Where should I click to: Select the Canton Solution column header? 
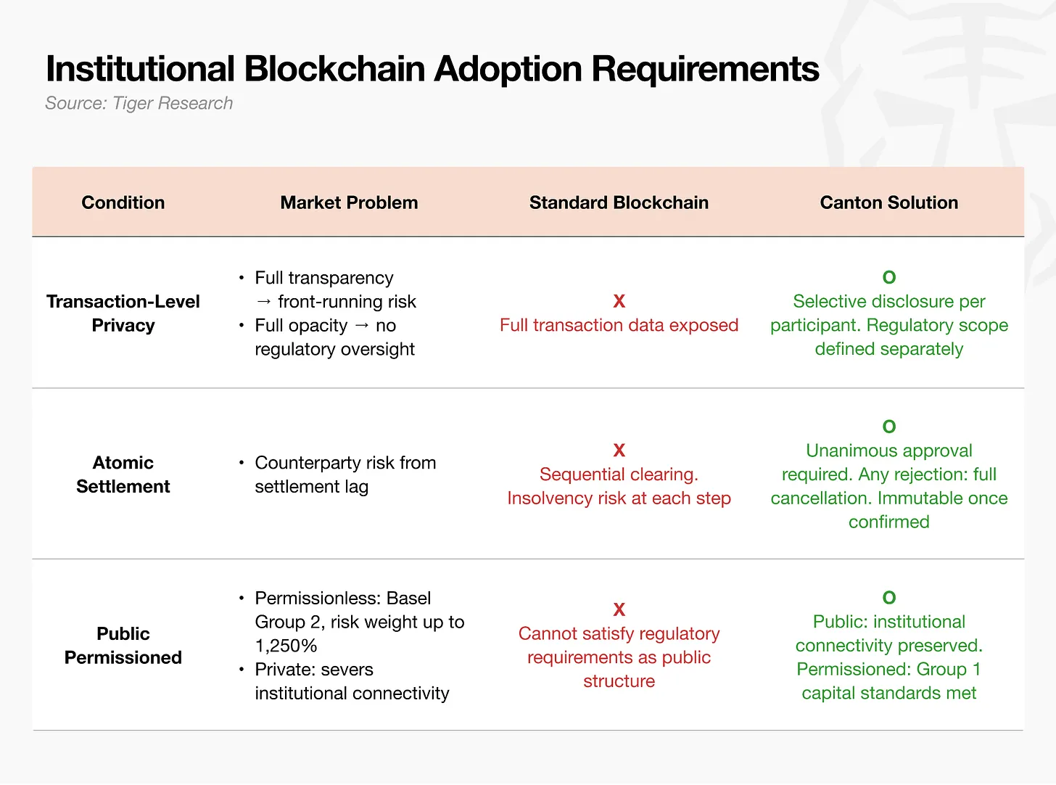(889, 202)
